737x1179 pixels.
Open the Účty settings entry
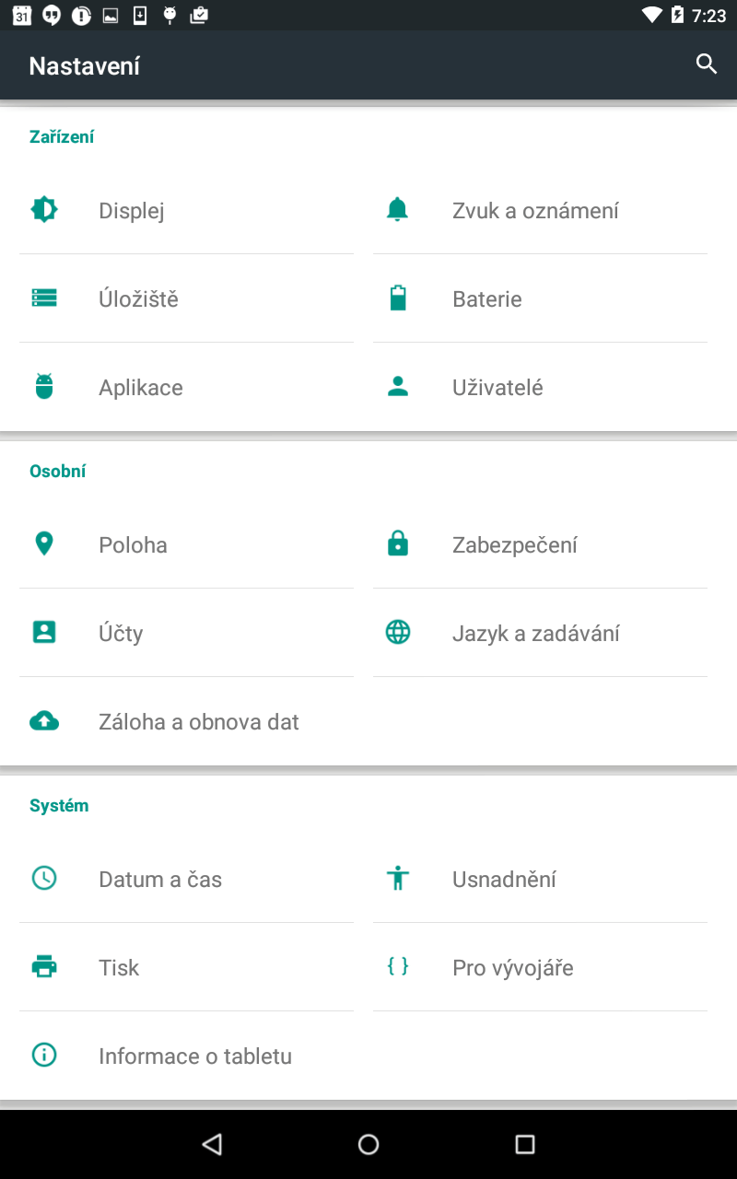click(187, 633)
